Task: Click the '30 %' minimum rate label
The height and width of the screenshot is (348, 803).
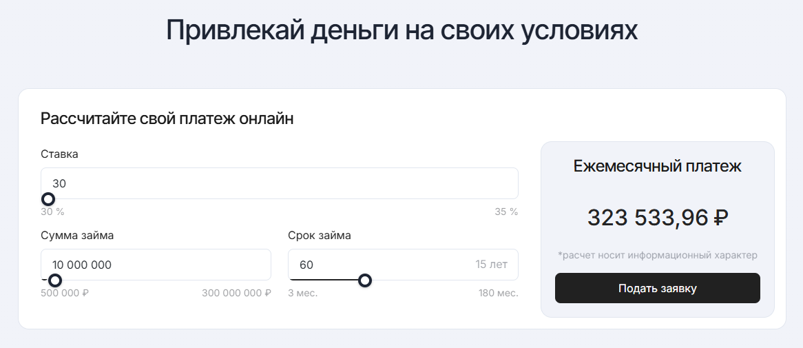Action: [52, 212]
